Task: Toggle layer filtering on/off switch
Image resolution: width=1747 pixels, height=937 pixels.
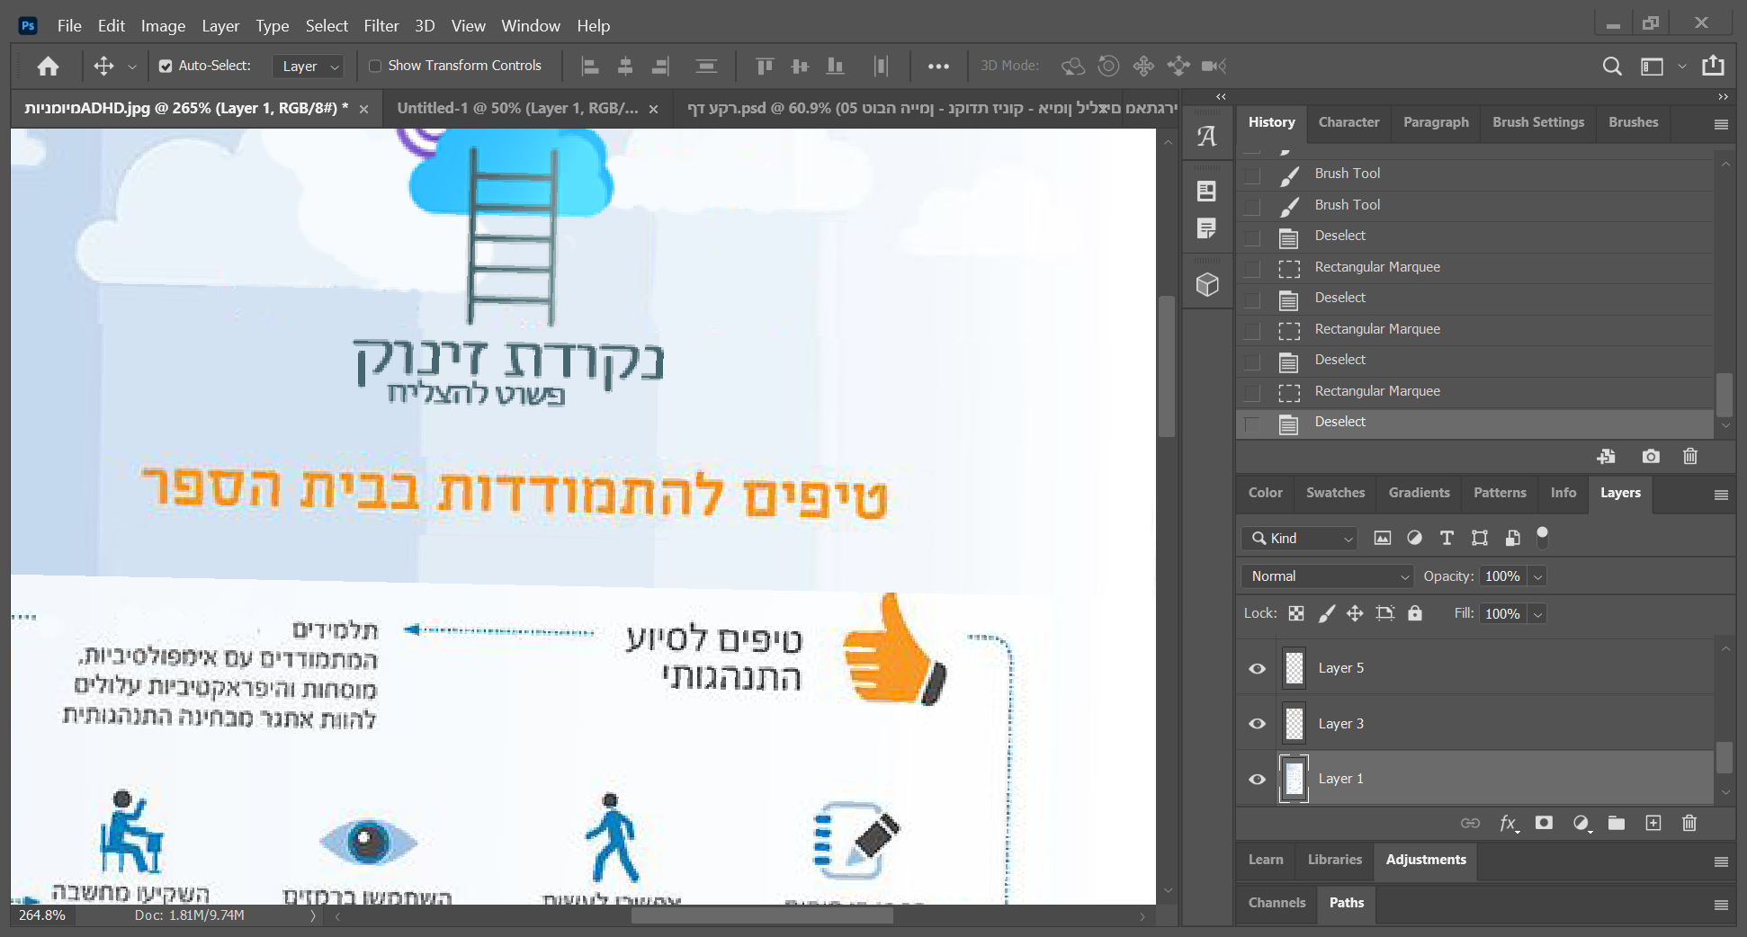Action: pyautogui.click(x=1543, y=537)
